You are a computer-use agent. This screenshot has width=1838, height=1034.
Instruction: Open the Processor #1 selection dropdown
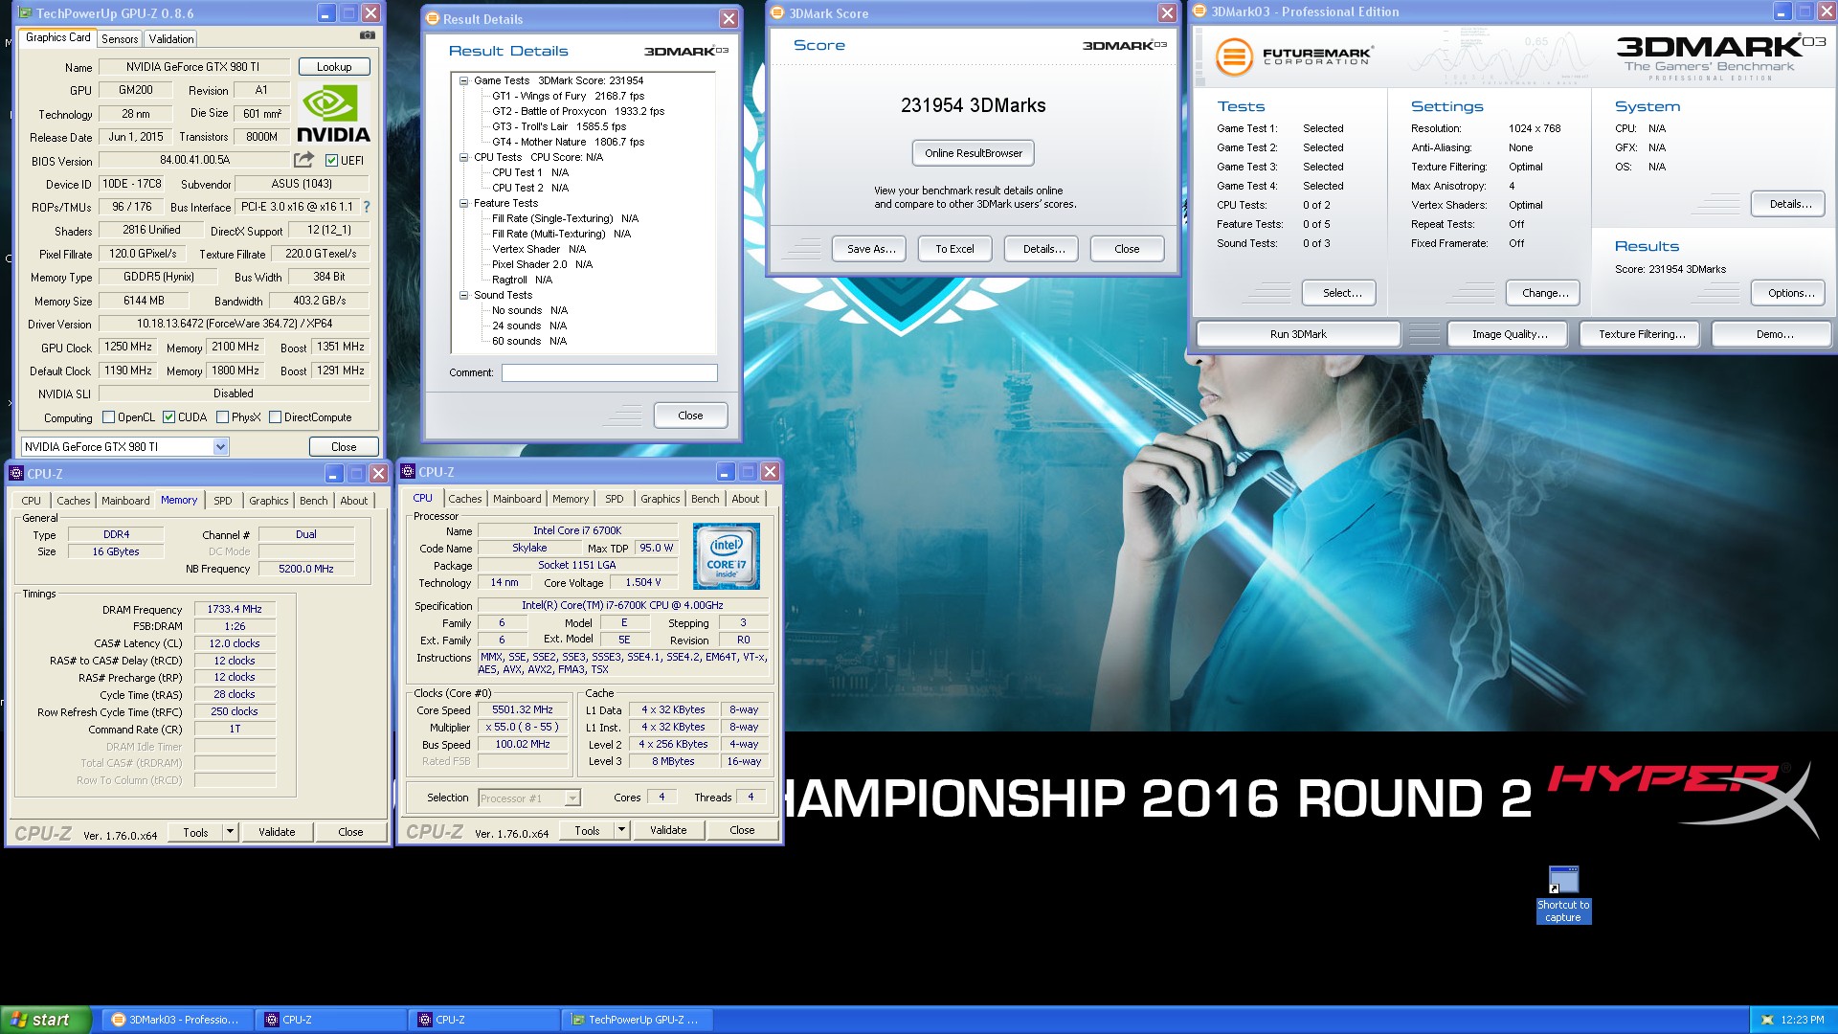tap(572, 798)
